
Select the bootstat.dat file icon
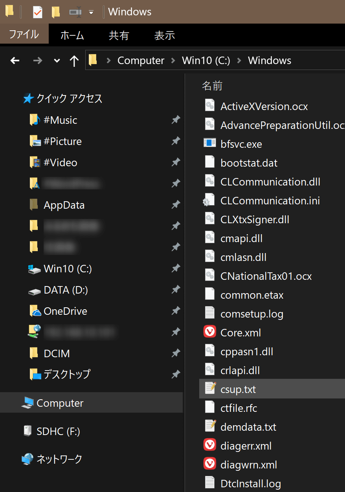210,162
